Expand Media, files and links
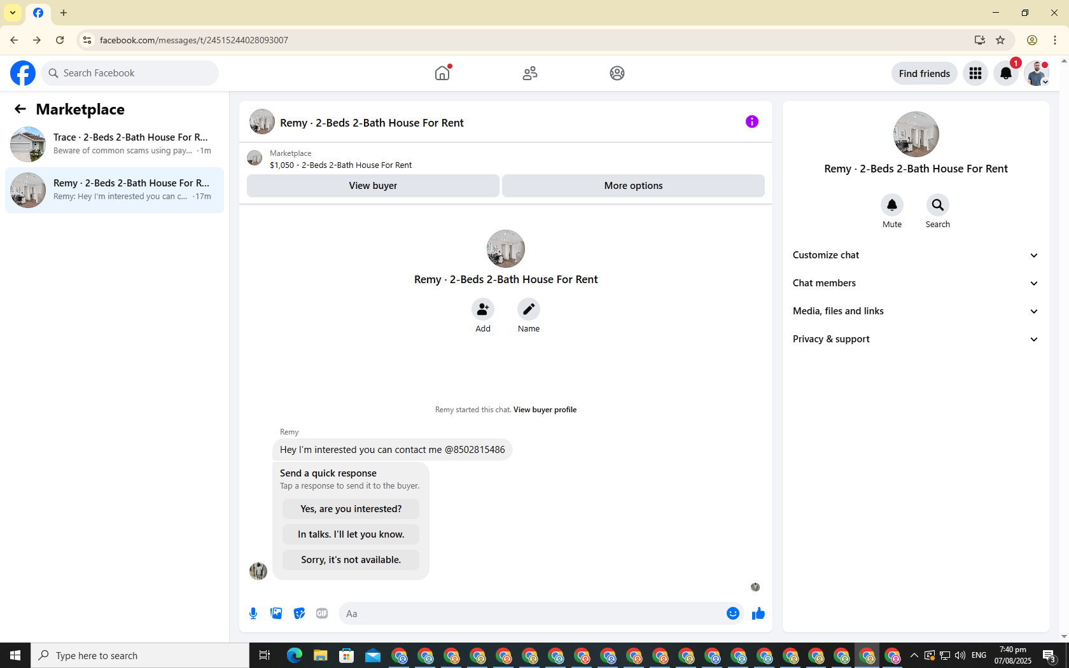 pyautogui.click(x=916, y=311)
